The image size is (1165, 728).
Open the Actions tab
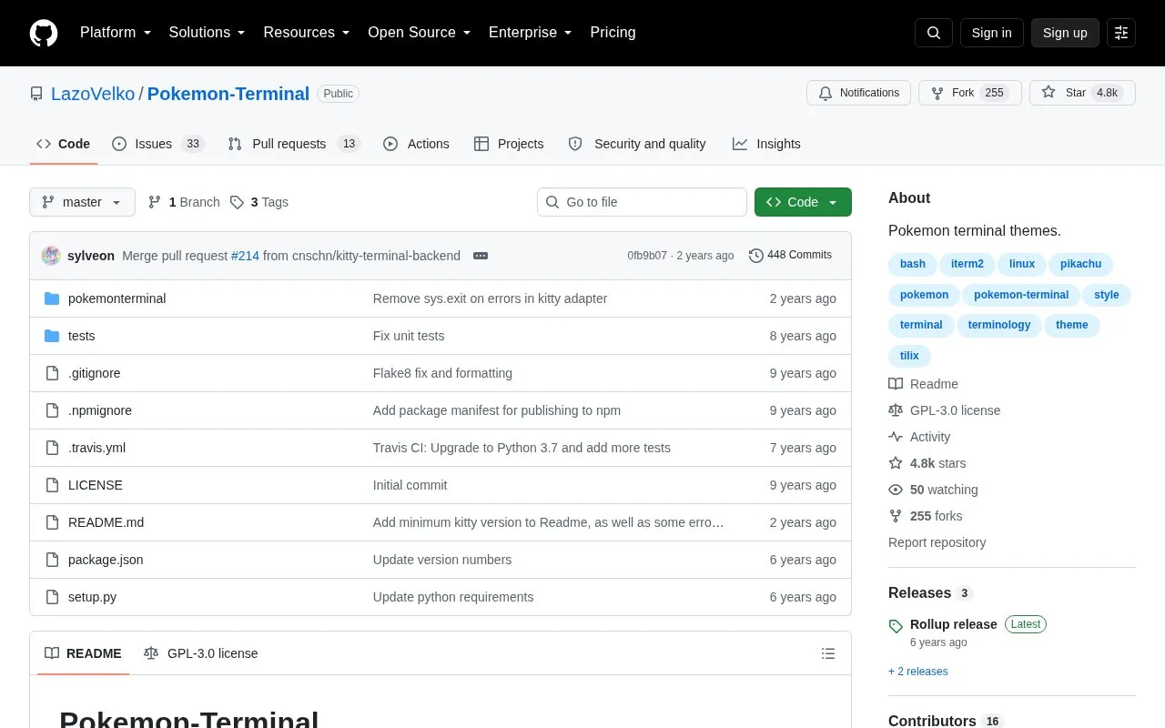[x=416, y=144]
